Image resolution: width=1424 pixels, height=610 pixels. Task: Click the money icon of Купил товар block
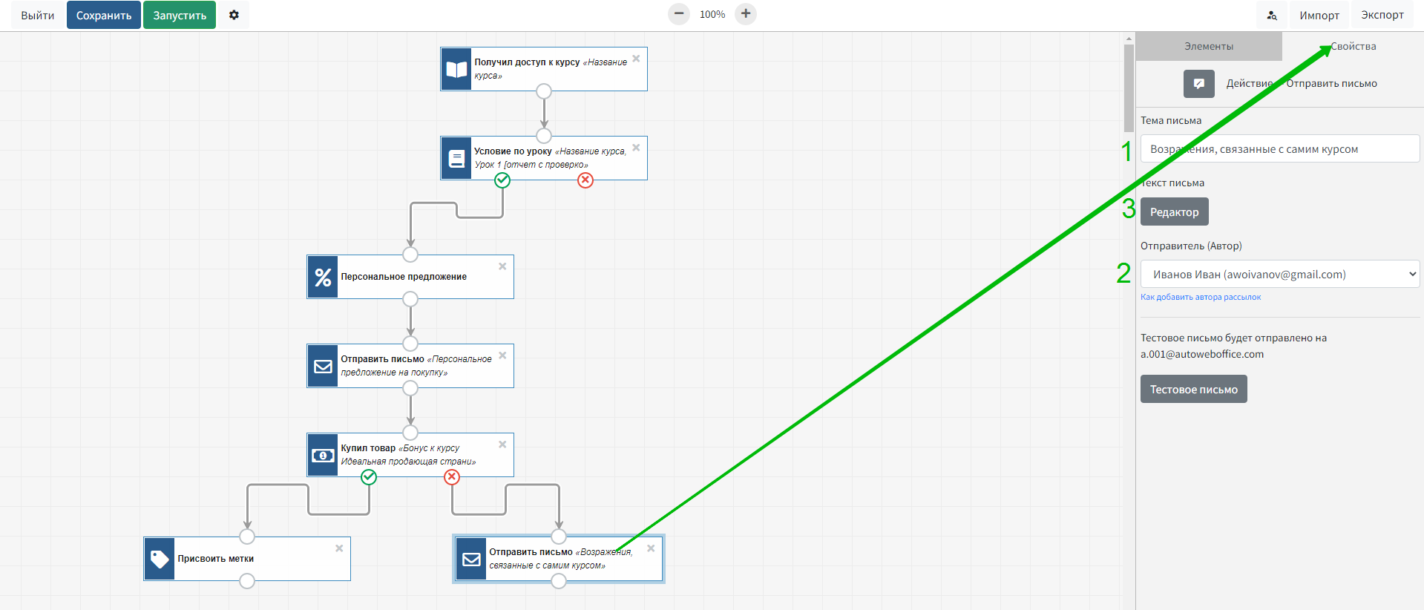tap(323, 455)
